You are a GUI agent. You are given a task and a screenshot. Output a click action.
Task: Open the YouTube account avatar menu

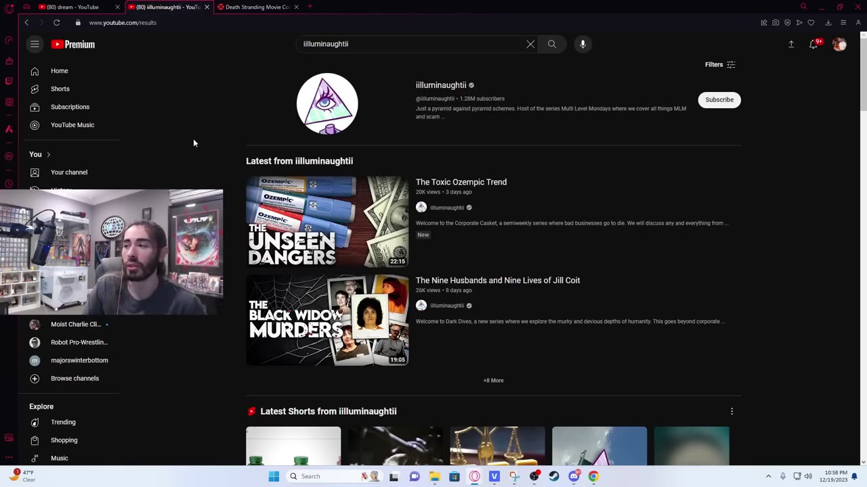839,44
